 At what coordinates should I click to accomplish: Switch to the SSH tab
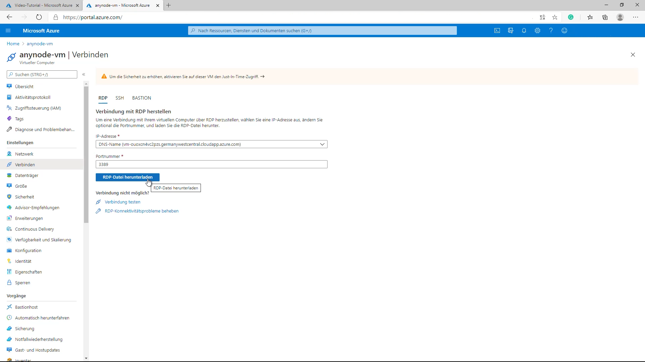point(120,98)
